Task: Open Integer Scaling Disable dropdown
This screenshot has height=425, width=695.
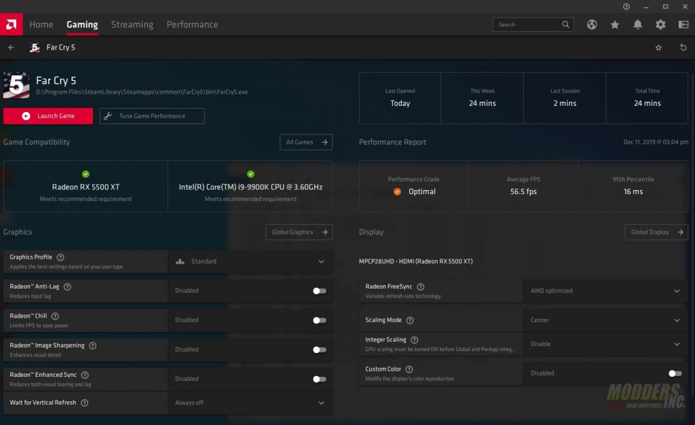Action: pos(605,344)
